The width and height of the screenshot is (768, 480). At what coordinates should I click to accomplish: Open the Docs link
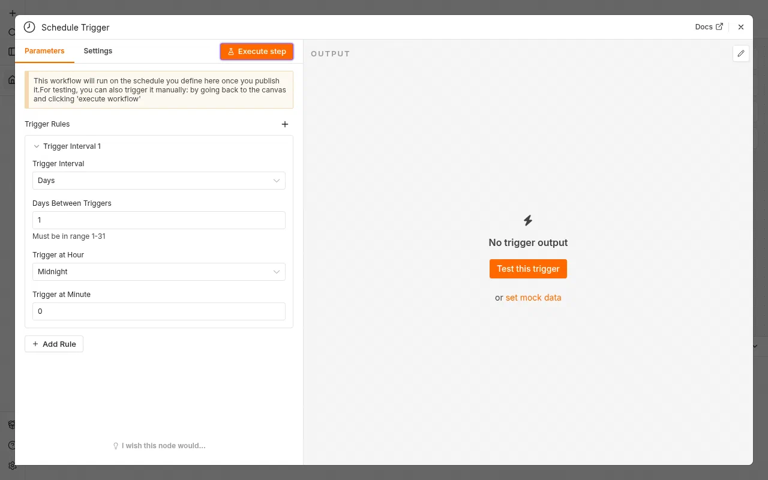(709, 27)
